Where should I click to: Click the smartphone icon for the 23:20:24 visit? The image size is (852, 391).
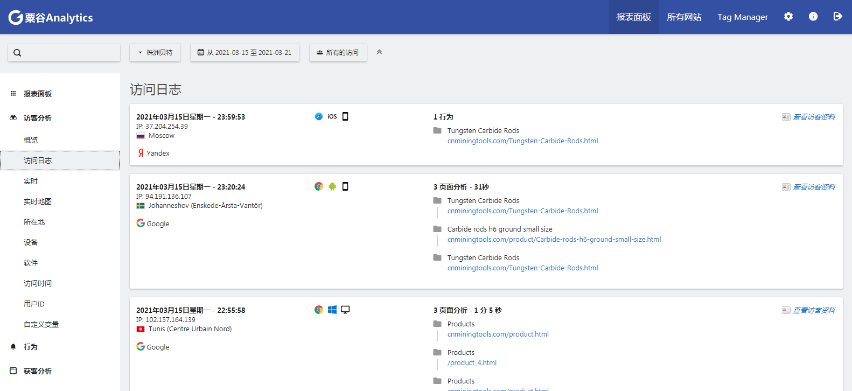click(x=345, y=186)
